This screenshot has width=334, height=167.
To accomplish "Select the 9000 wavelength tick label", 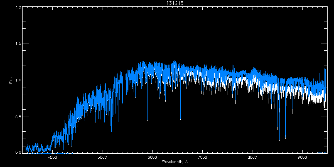I will point(302,157).
